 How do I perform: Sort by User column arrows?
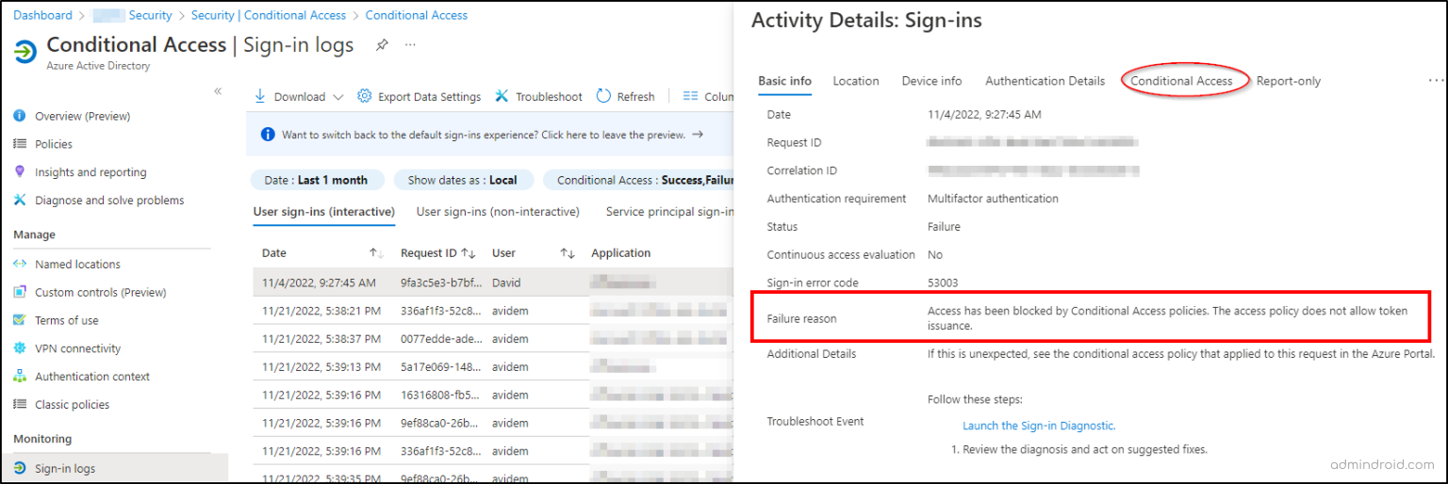pos(568,253)
